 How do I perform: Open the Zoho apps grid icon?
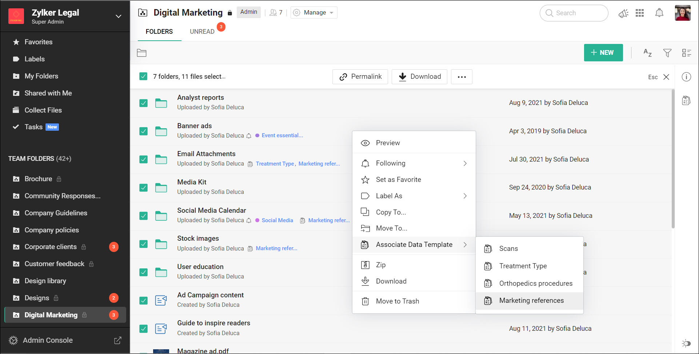point(640,13)
